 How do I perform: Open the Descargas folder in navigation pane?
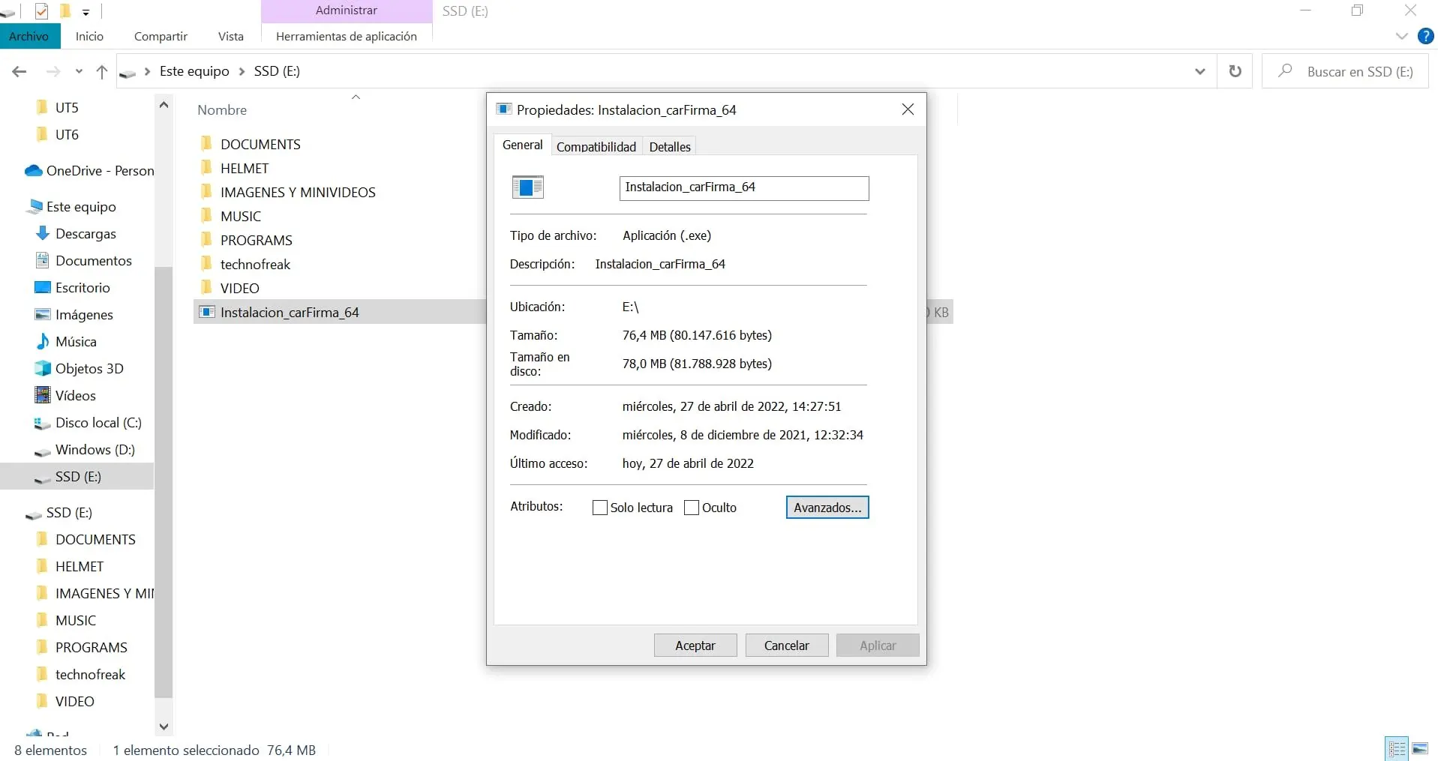click(x=76, y=234)
